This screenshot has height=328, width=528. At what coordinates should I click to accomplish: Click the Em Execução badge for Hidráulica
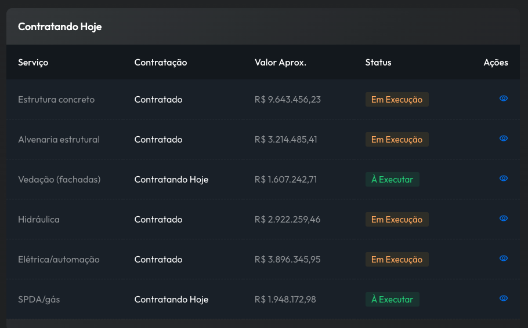pyautogui.click(x=397, y=220)
